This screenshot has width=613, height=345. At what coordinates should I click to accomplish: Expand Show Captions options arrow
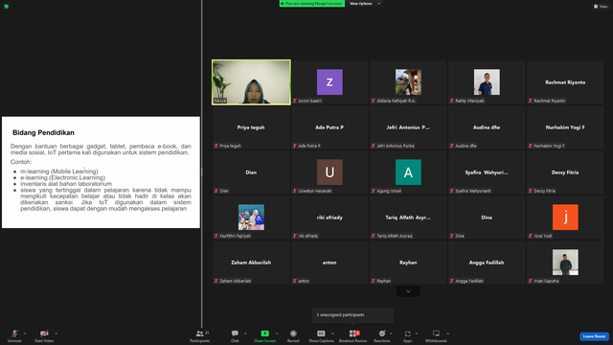(x=332, y=333)
